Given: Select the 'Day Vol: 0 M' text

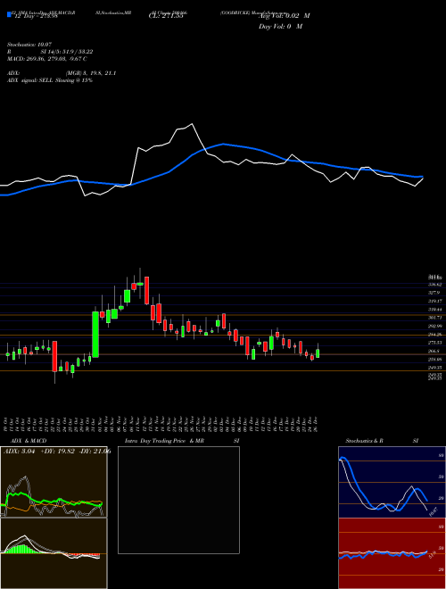Looking at the screenshot, I should pyautogui.click(x=280, y=26).
